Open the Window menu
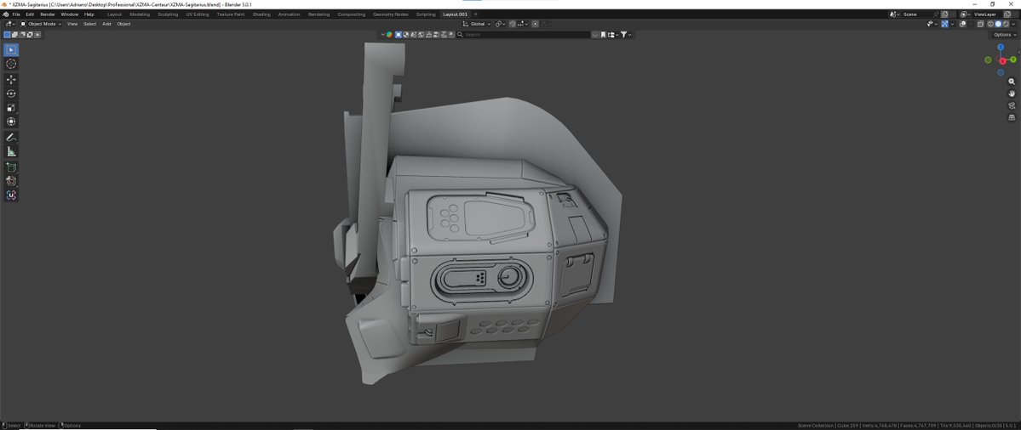1021x430 pixels. pyautogui.click(x=69, y=14)
